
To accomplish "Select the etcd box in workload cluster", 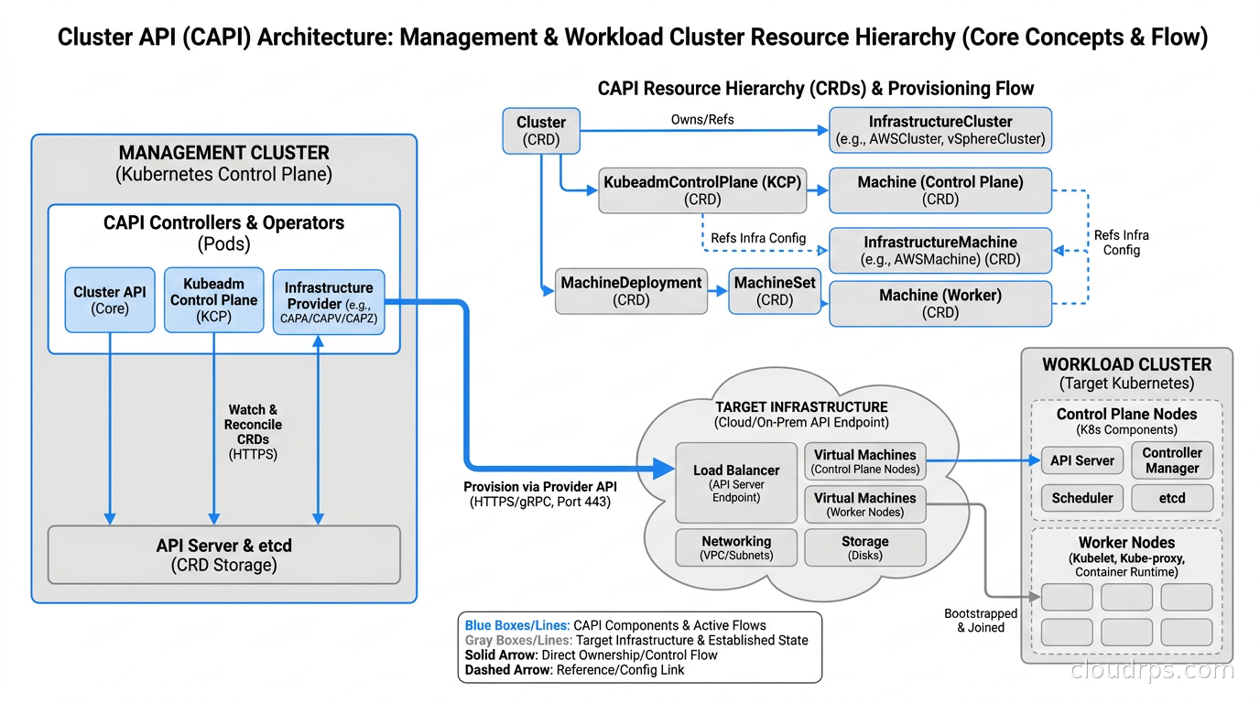I will 1172,498.
